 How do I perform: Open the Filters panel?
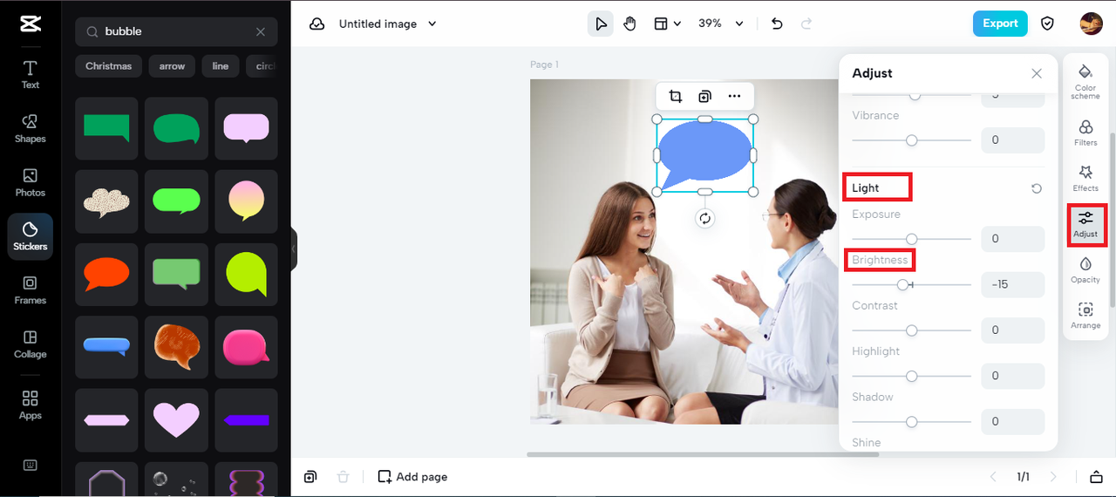point(1085,133)
